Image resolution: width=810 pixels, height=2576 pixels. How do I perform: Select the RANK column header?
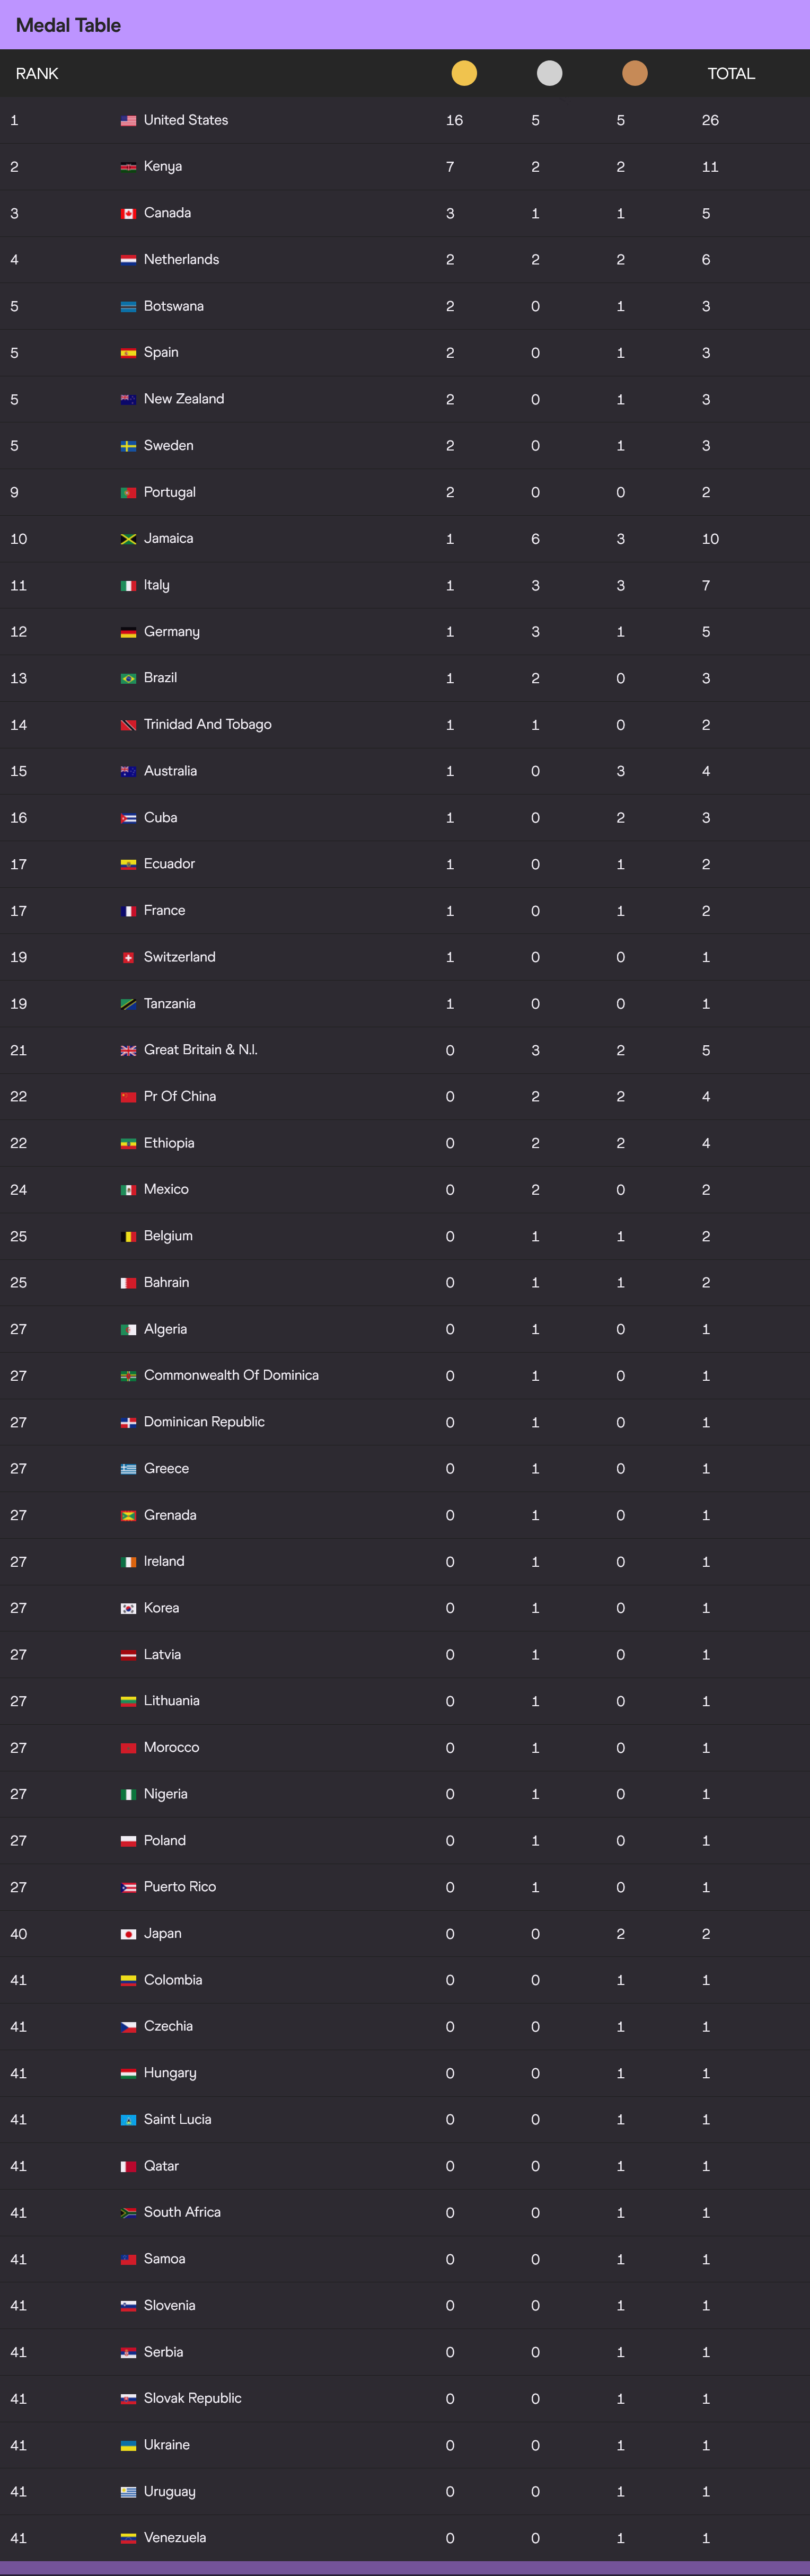(37, 74)
